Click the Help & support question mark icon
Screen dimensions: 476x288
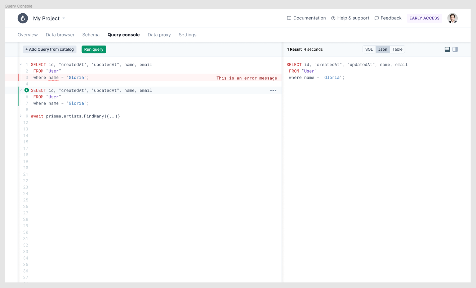333,18
